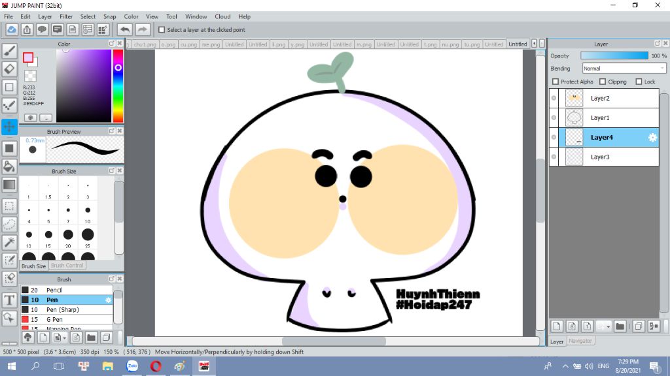Toggle visibility of Layer3
The image size is (670, 376).
(x=554, y=157)
